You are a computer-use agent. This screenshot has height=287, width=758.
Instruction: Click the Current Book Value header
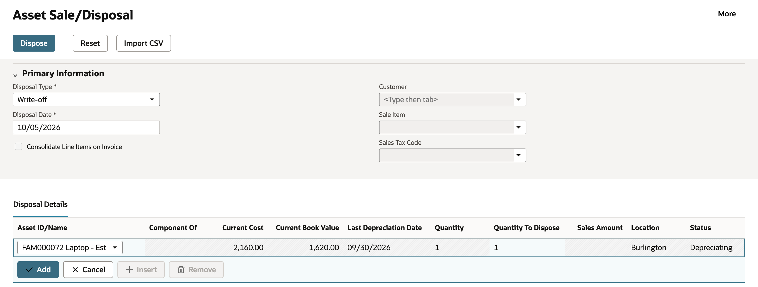click(x=307, y=228)
